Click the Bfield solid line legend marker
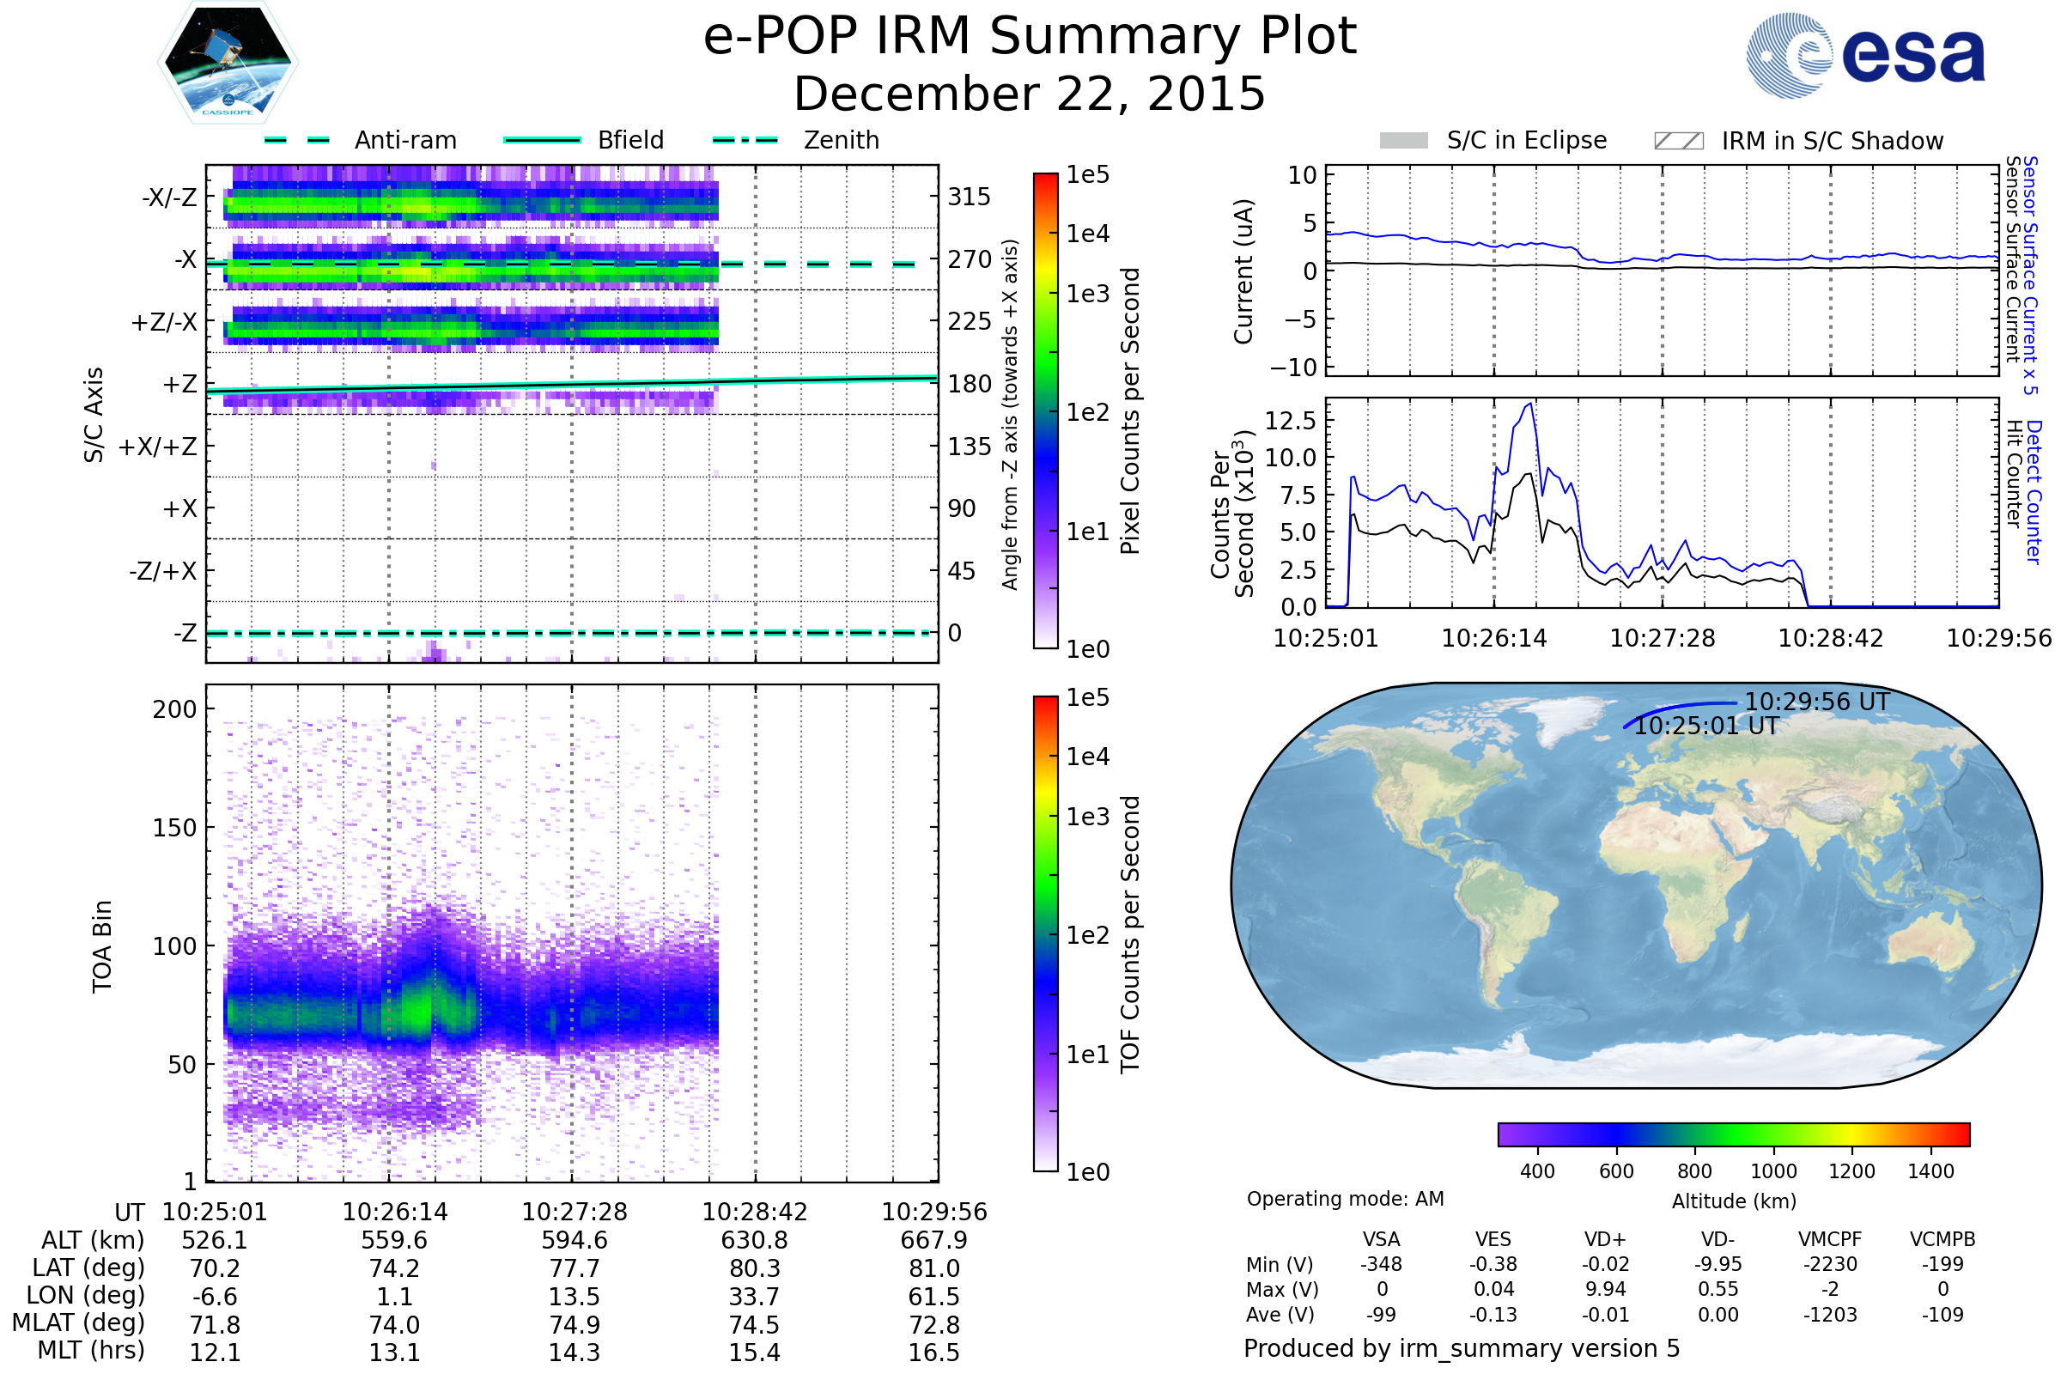This screenshot has width=2061, height=1374. click(x=542, y=140)
